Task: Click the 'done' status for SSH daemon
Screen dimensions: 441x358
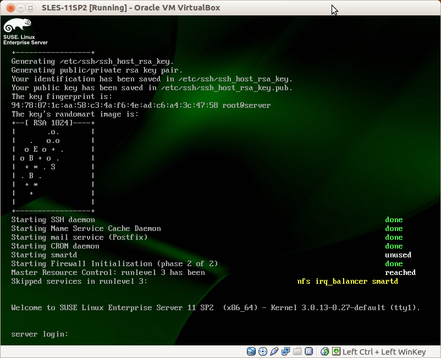Action: click(x=394, y=219)
